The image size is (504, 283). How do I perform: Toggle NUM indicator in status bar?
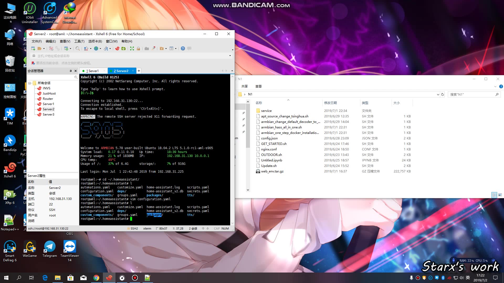pos(225,228)
